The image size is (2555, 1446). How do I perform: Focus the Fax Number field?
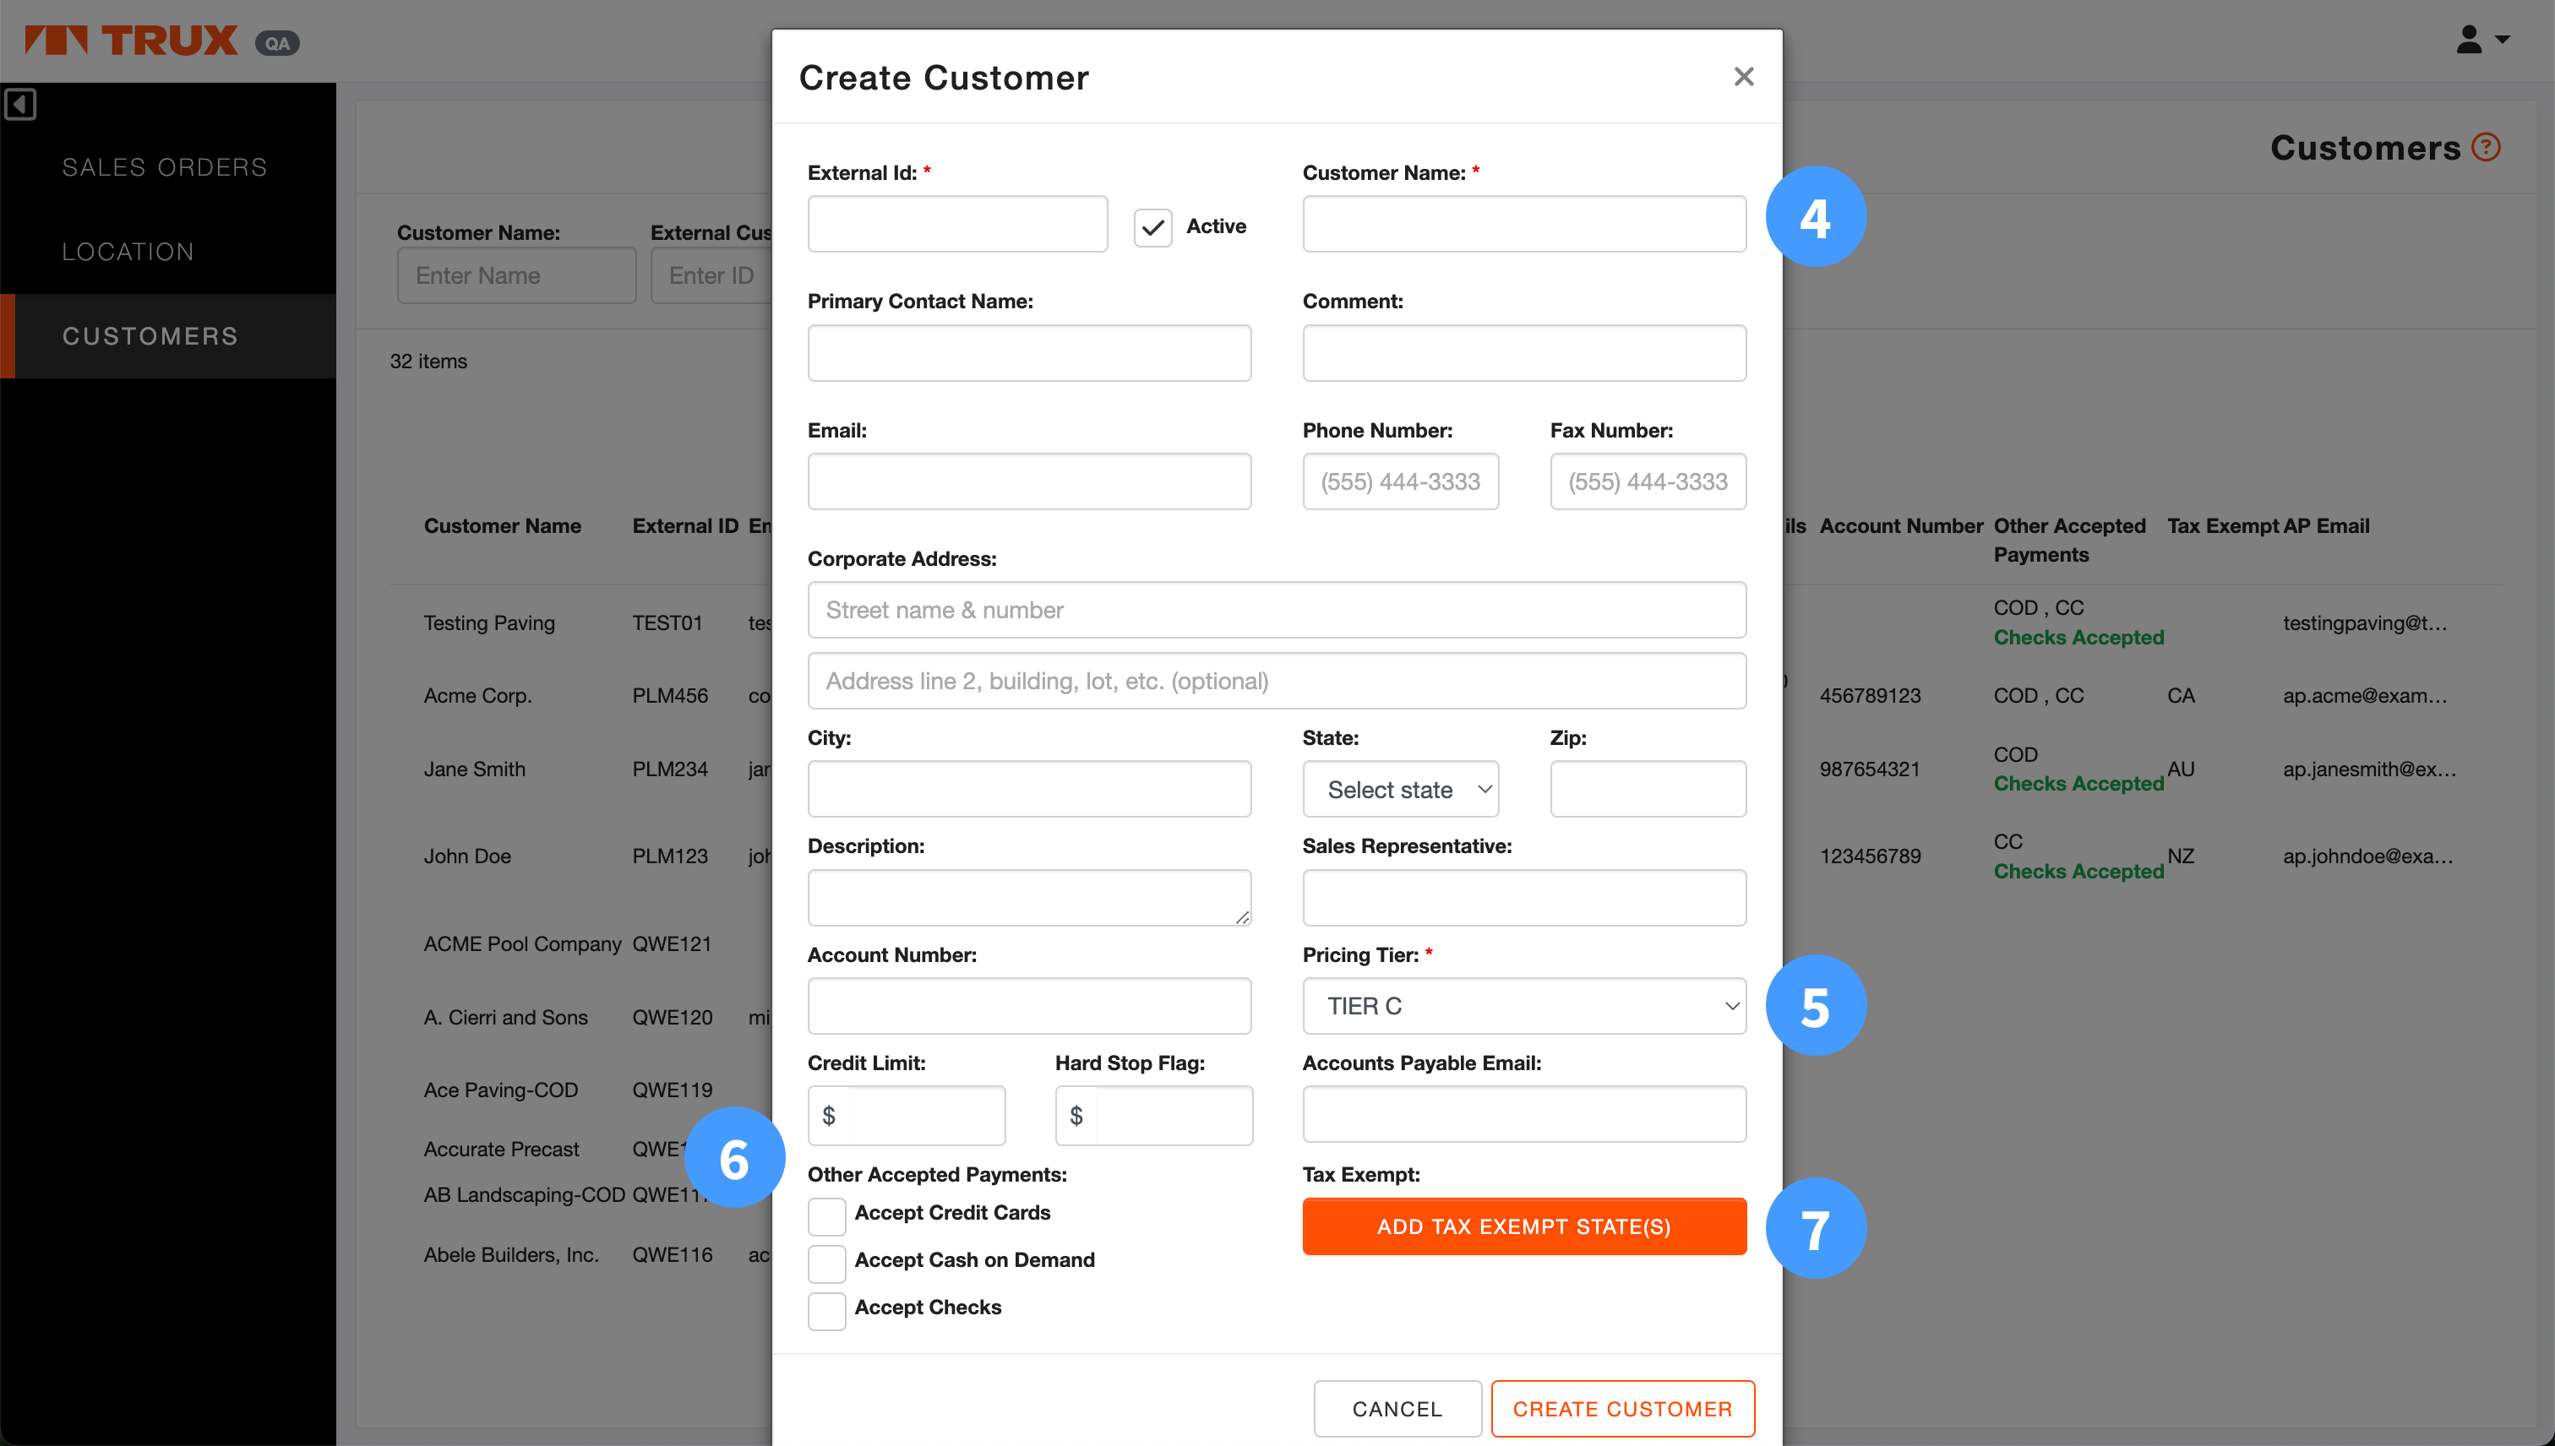pyautogui.click(x=1648, y=481)
